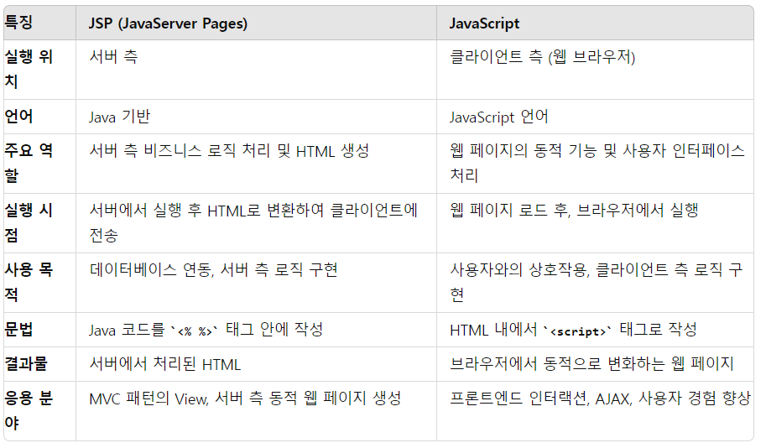Click the '서버 측' cell
This screenshot has height=448, width=766.
256,70
